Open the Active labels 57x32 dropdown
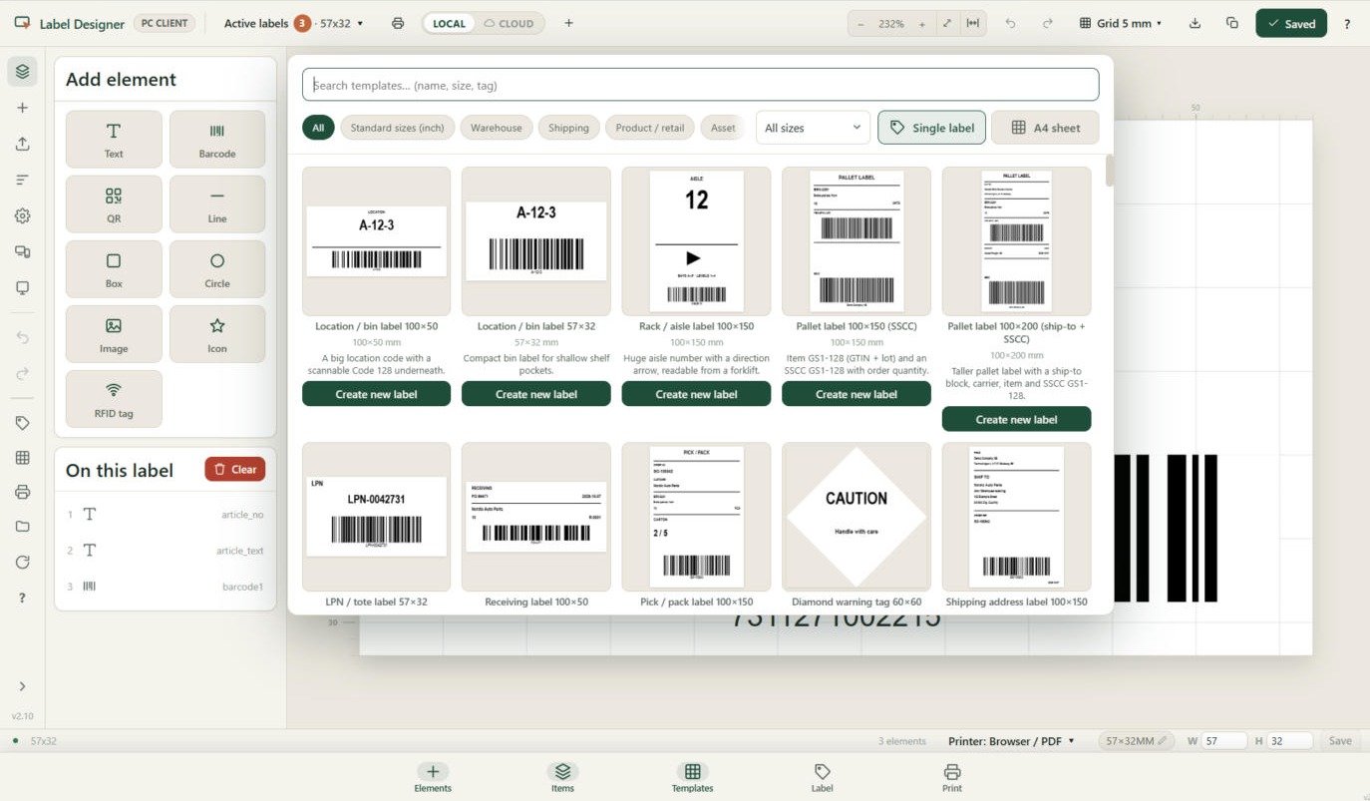Image resolution: width=1370 pixels, height=801 pixels. click(293, 23)
